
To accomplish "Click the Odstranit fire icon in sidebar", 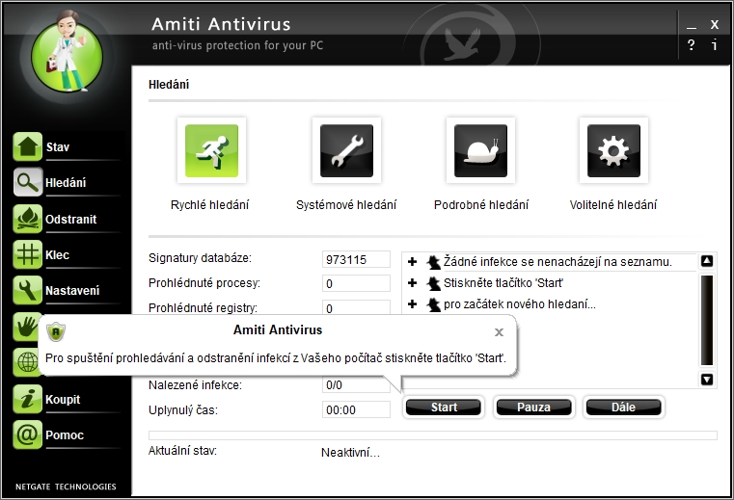I will tap(28, 219).
